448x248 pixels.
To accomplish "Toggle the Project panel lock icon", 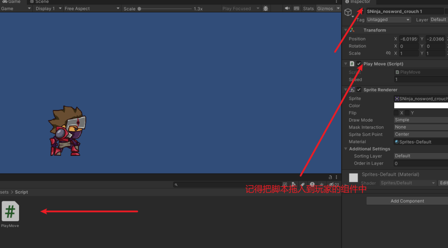I will [330, 177].
